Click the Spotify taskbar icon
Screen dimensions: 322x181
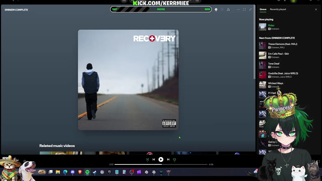pos(87,172)
